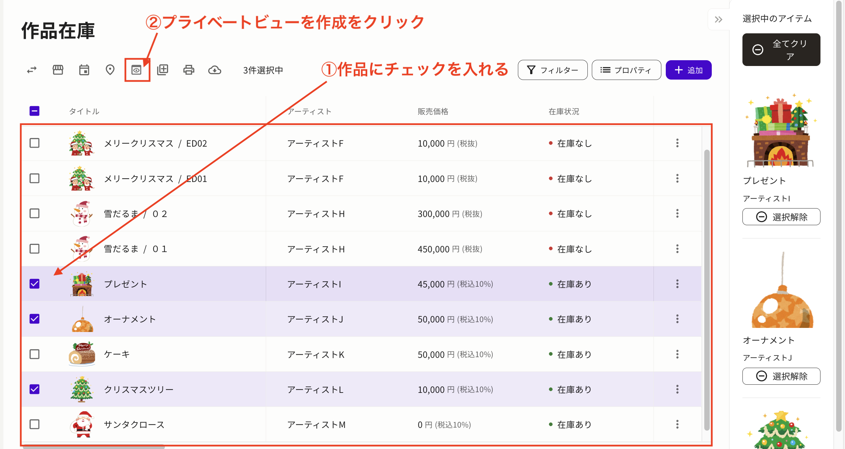Screen dimensions: 845x449
Task: Click the create private view eye icon
Action: point(136,70)
